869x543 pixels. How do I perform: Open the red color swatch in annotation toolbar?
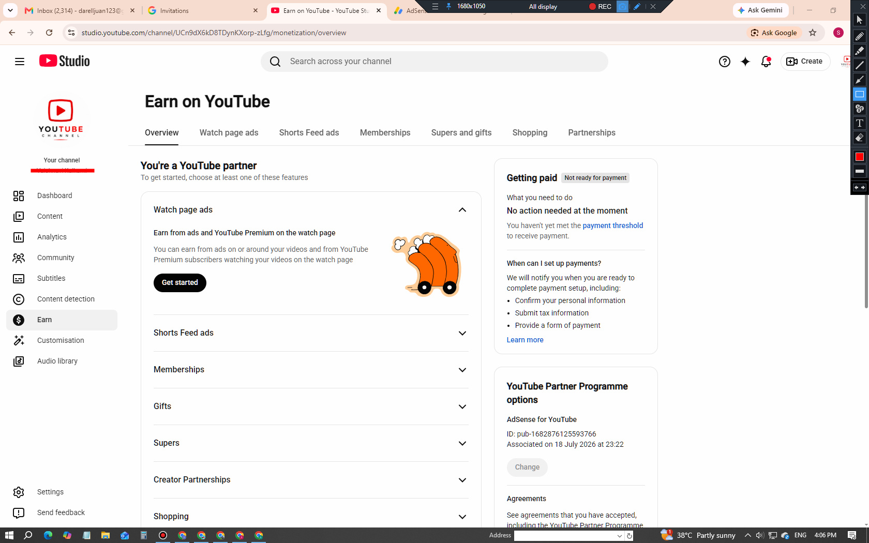click(859, 157)
